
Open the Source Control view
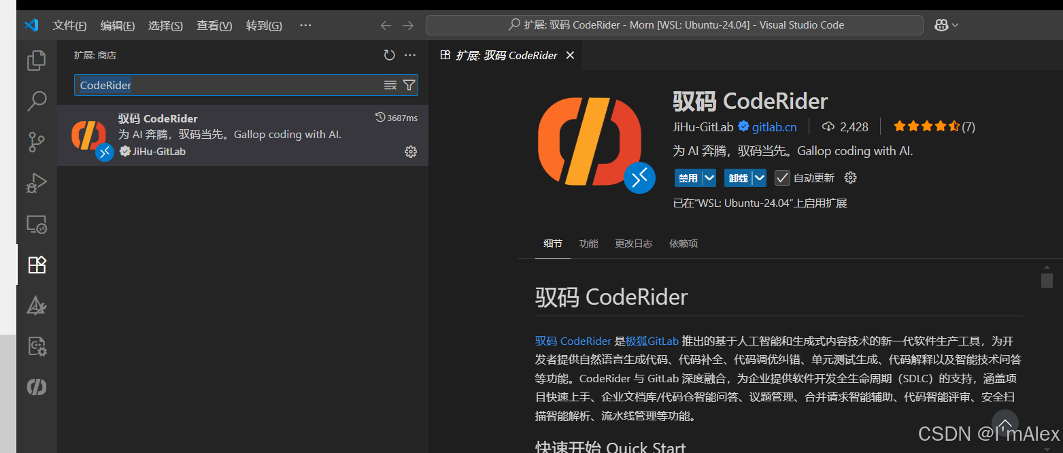click(x=36, y=141)
